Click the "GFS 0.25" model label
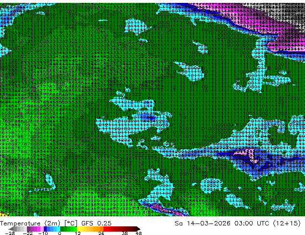The image size is (305, 235). click(x=96, y=223)
